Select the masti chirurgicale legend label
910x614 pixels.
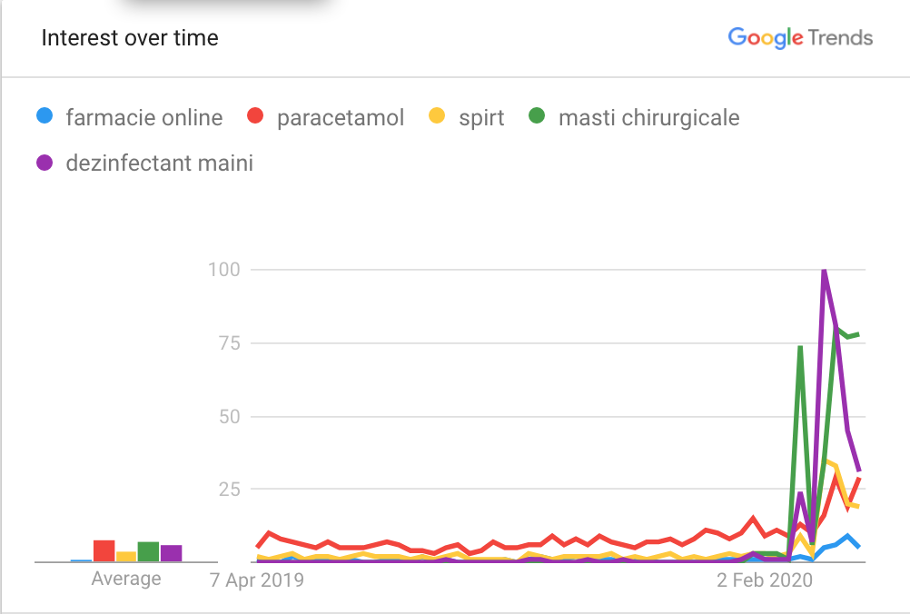tap(648, 118)
